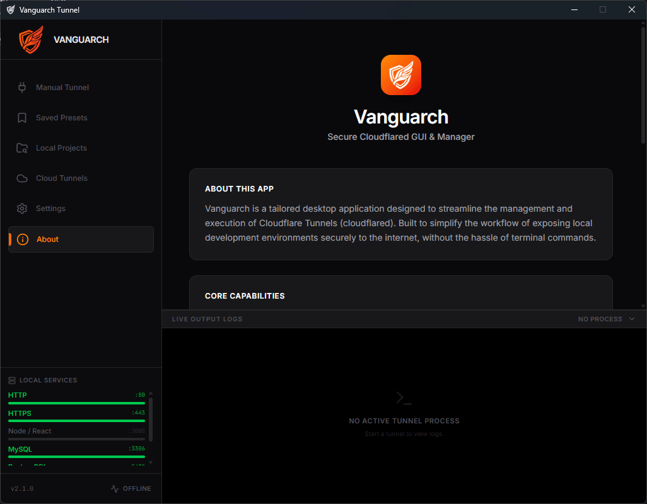Click the Saved Presets bookmark icon
Image resolution: width=647 pixels, height=504 pixels.
[22, 118]
